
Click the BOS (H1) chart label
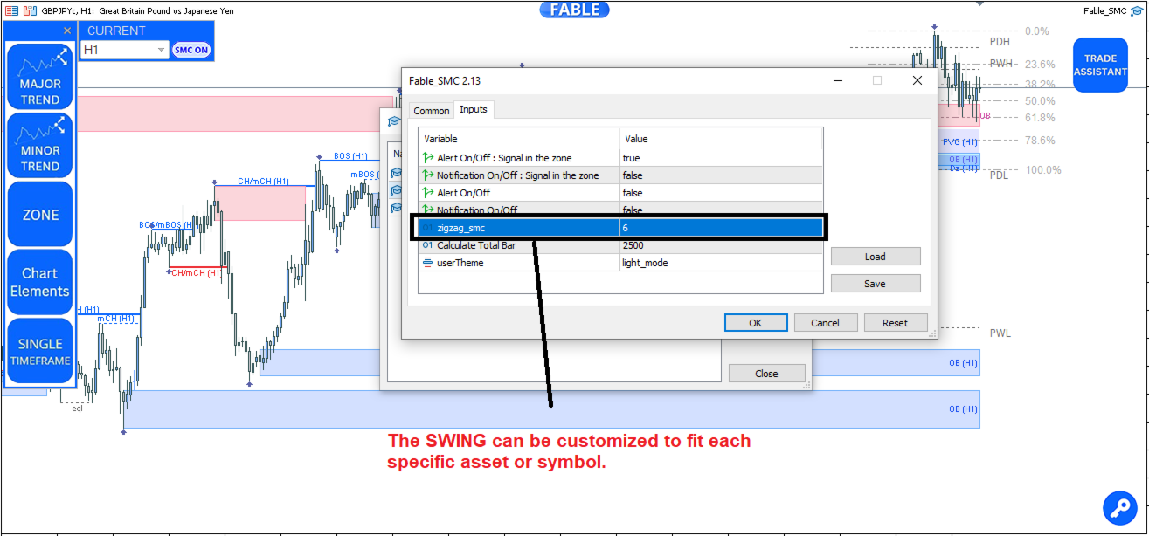coord(352,156)
